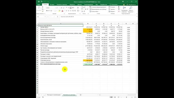174x98 pixels.
Task: Open the Вид ribbon tab
Action: (97, 5)
